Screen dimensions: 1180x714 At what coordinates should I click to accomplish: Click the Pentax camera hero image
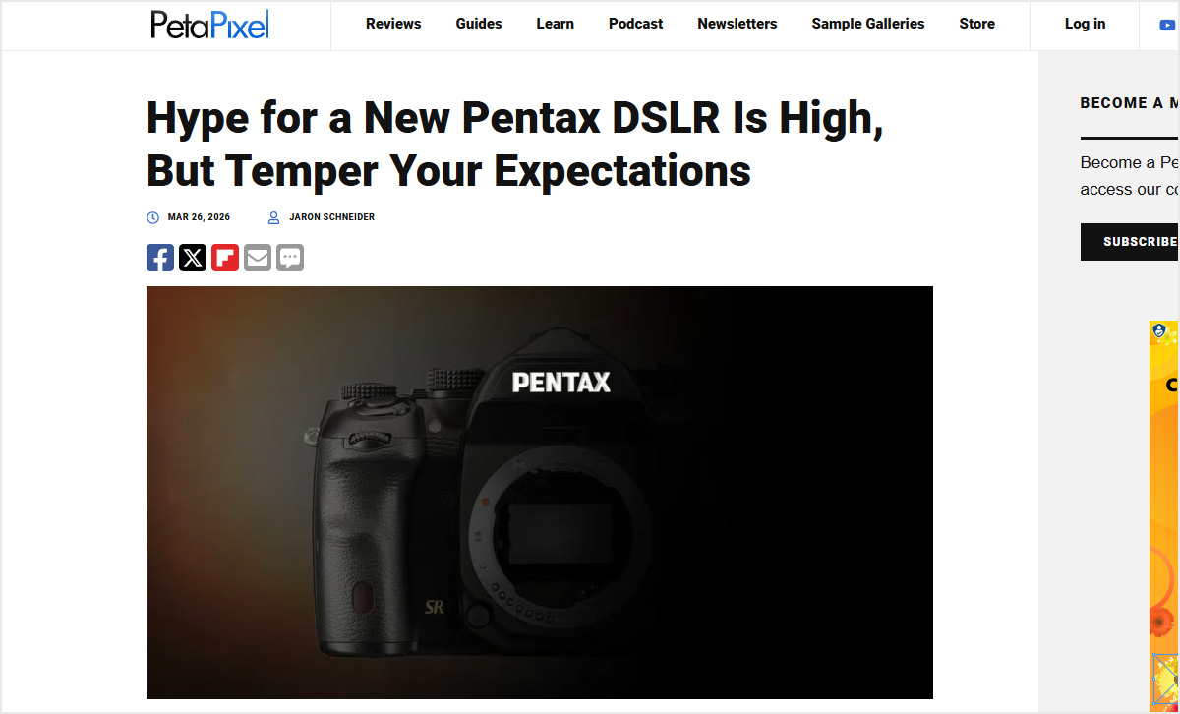tap(540, 493)
